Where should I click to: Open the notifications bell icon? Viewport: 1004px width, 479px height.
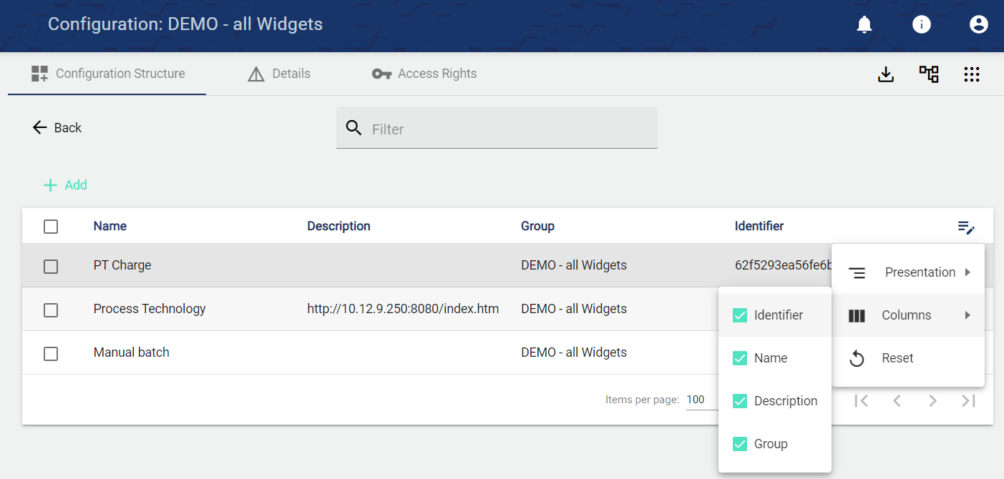pyautogui.click(x=864, y=25)
